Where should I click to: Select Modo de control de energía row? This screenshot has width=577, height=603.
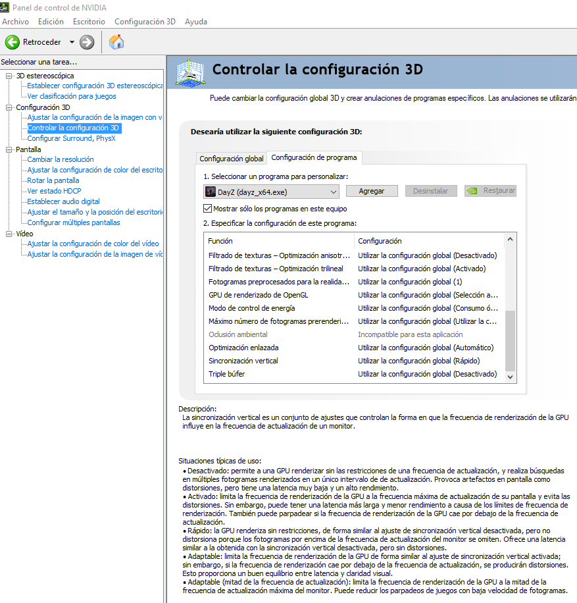(x=354, y=308)
